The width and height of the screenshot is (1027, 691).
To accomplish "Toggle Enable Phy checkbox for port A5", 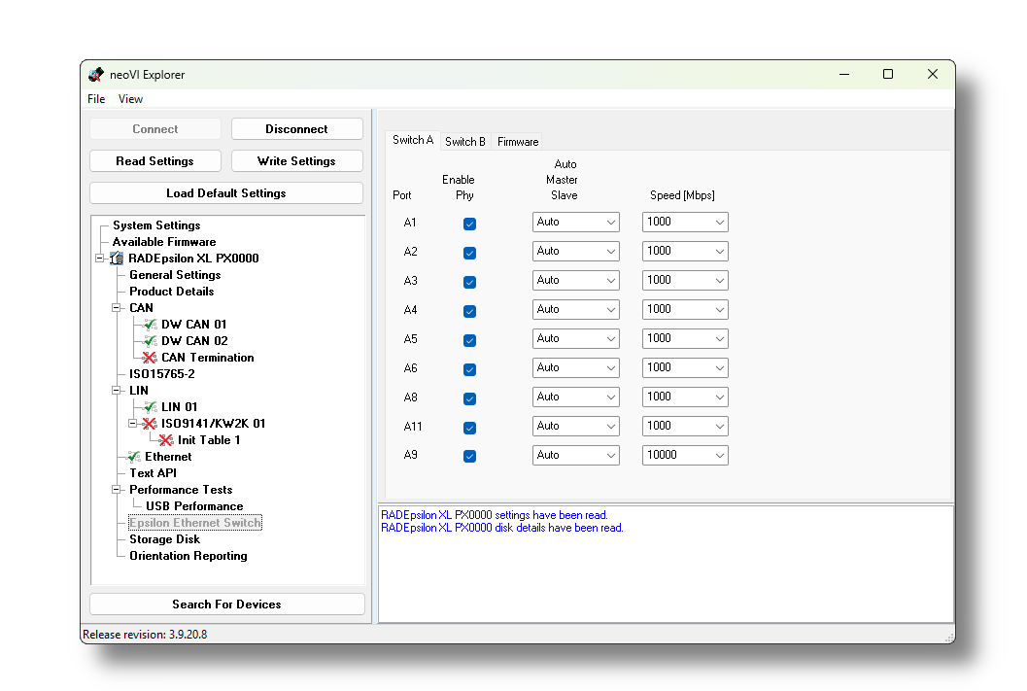I will (469, 340).
